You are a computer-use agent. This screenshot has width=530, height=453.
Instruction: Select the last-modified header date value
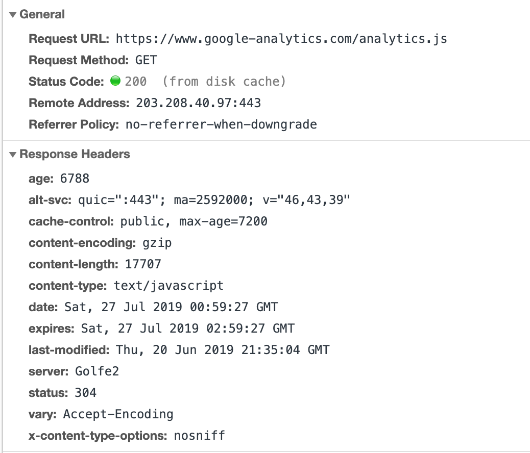tap(223, 350)
